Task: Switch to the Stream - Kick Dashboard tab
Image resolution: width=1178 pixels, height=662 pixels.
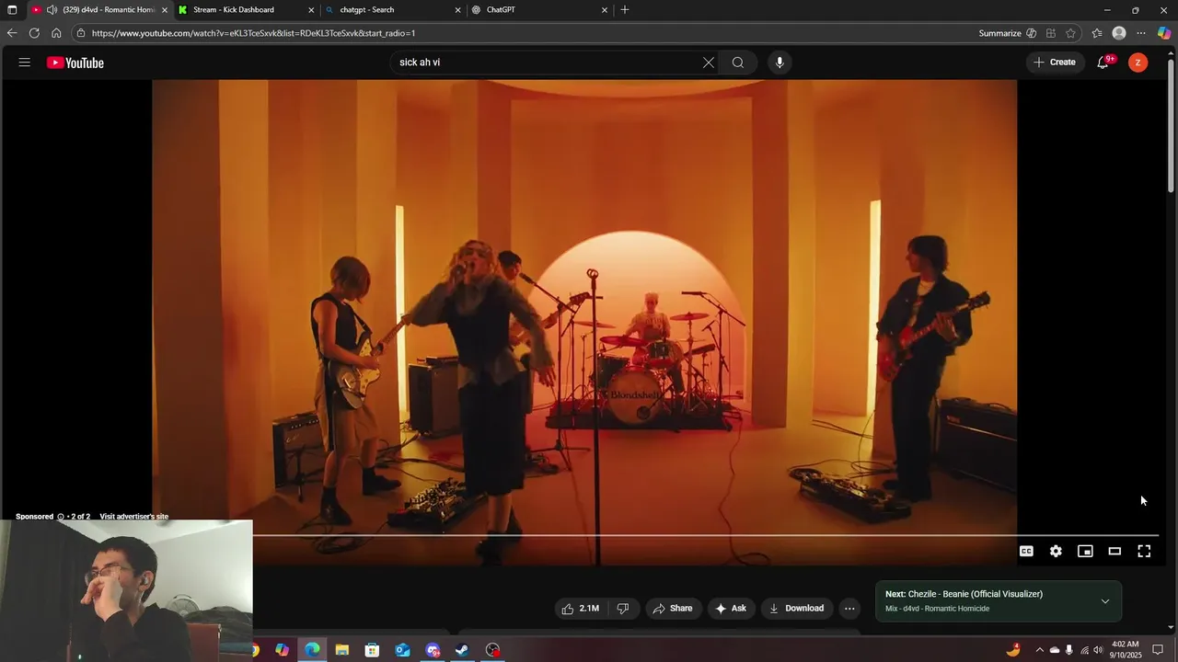Action: pyautogui.click(x=234, y=10)
